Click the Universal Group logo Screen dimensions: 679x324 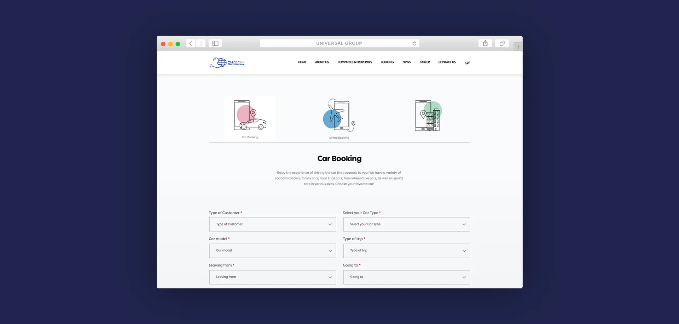point(227,63)
